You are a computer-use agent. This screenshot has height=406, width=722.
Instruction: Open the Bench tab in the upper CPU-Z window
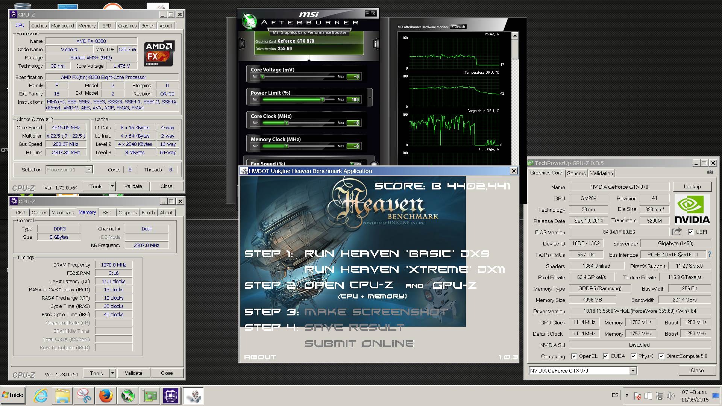(x=148, y=26)
